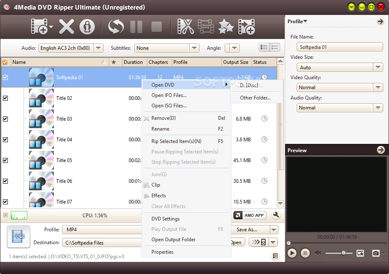
Task: Click the Stop toolbar icon
Action: point(156,27)
